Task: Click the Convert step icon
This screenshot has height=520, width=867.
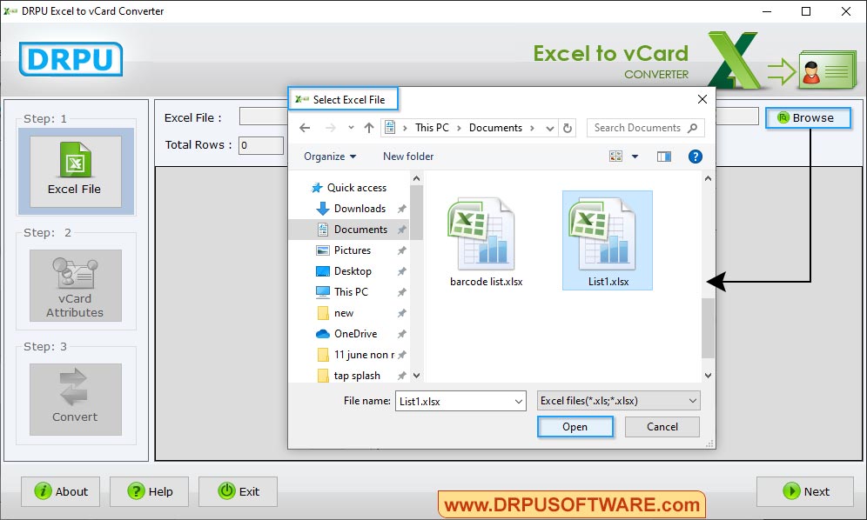Action: point(75,397)
